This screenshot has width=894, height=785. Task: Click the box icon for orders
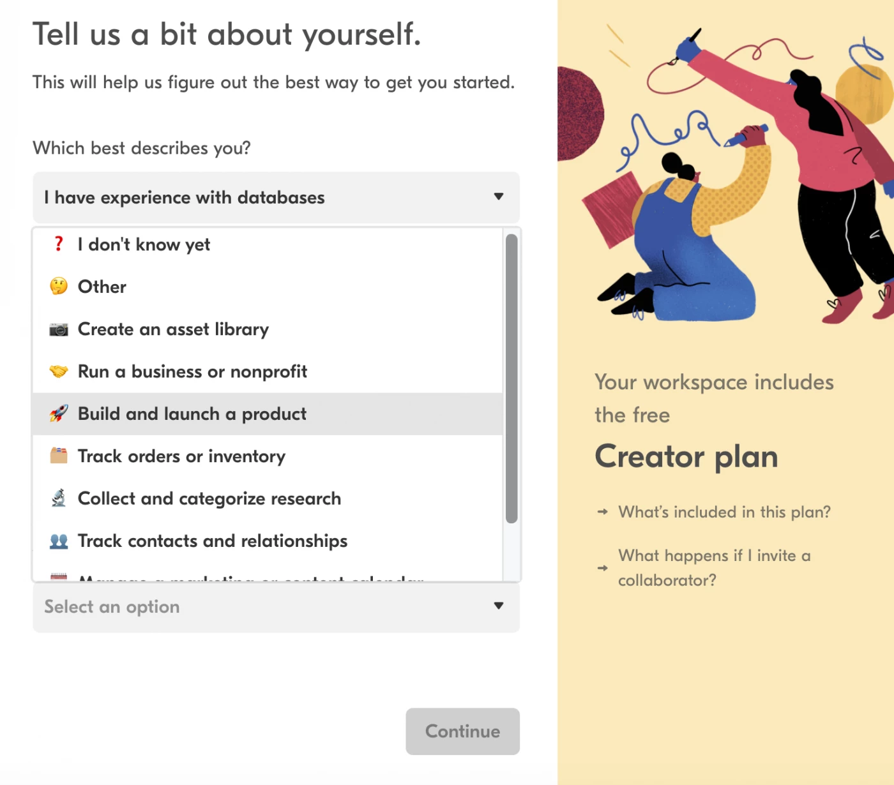click(x=59, y=456)
